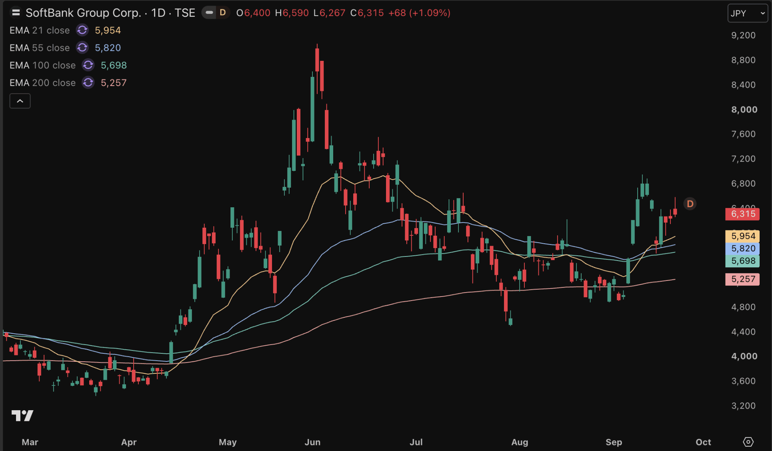
Task: Click the 3,600 price axis label
Action: pyautogui.click(x=743, y=381)
